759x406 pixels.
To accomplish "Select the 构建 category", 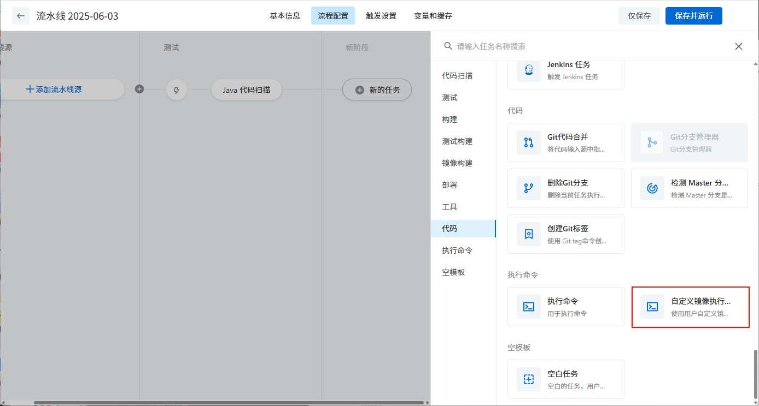I will [463, 120].
